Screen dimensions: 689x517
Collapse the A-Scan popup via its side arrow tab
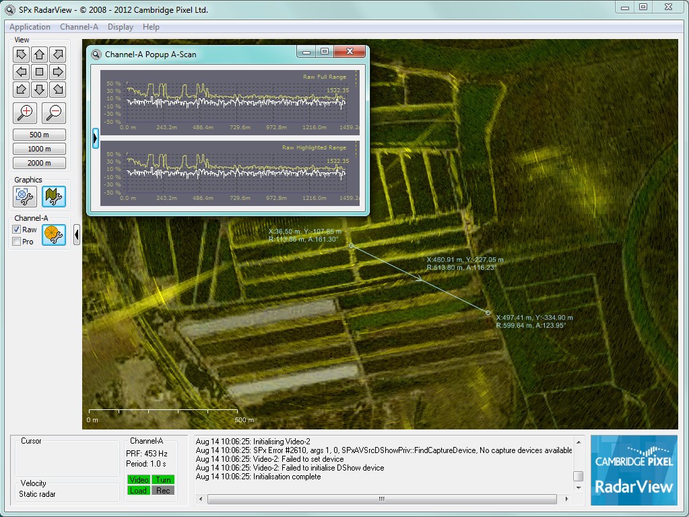[x=94, y=138]
